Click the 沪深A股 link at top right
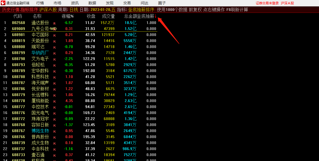The height and width of the screenshot is (161, 319). 287,3
